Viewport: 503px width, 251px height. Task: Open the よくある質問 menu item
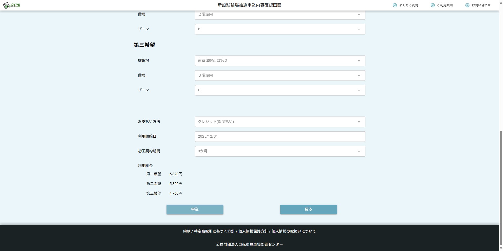point(408,5)
